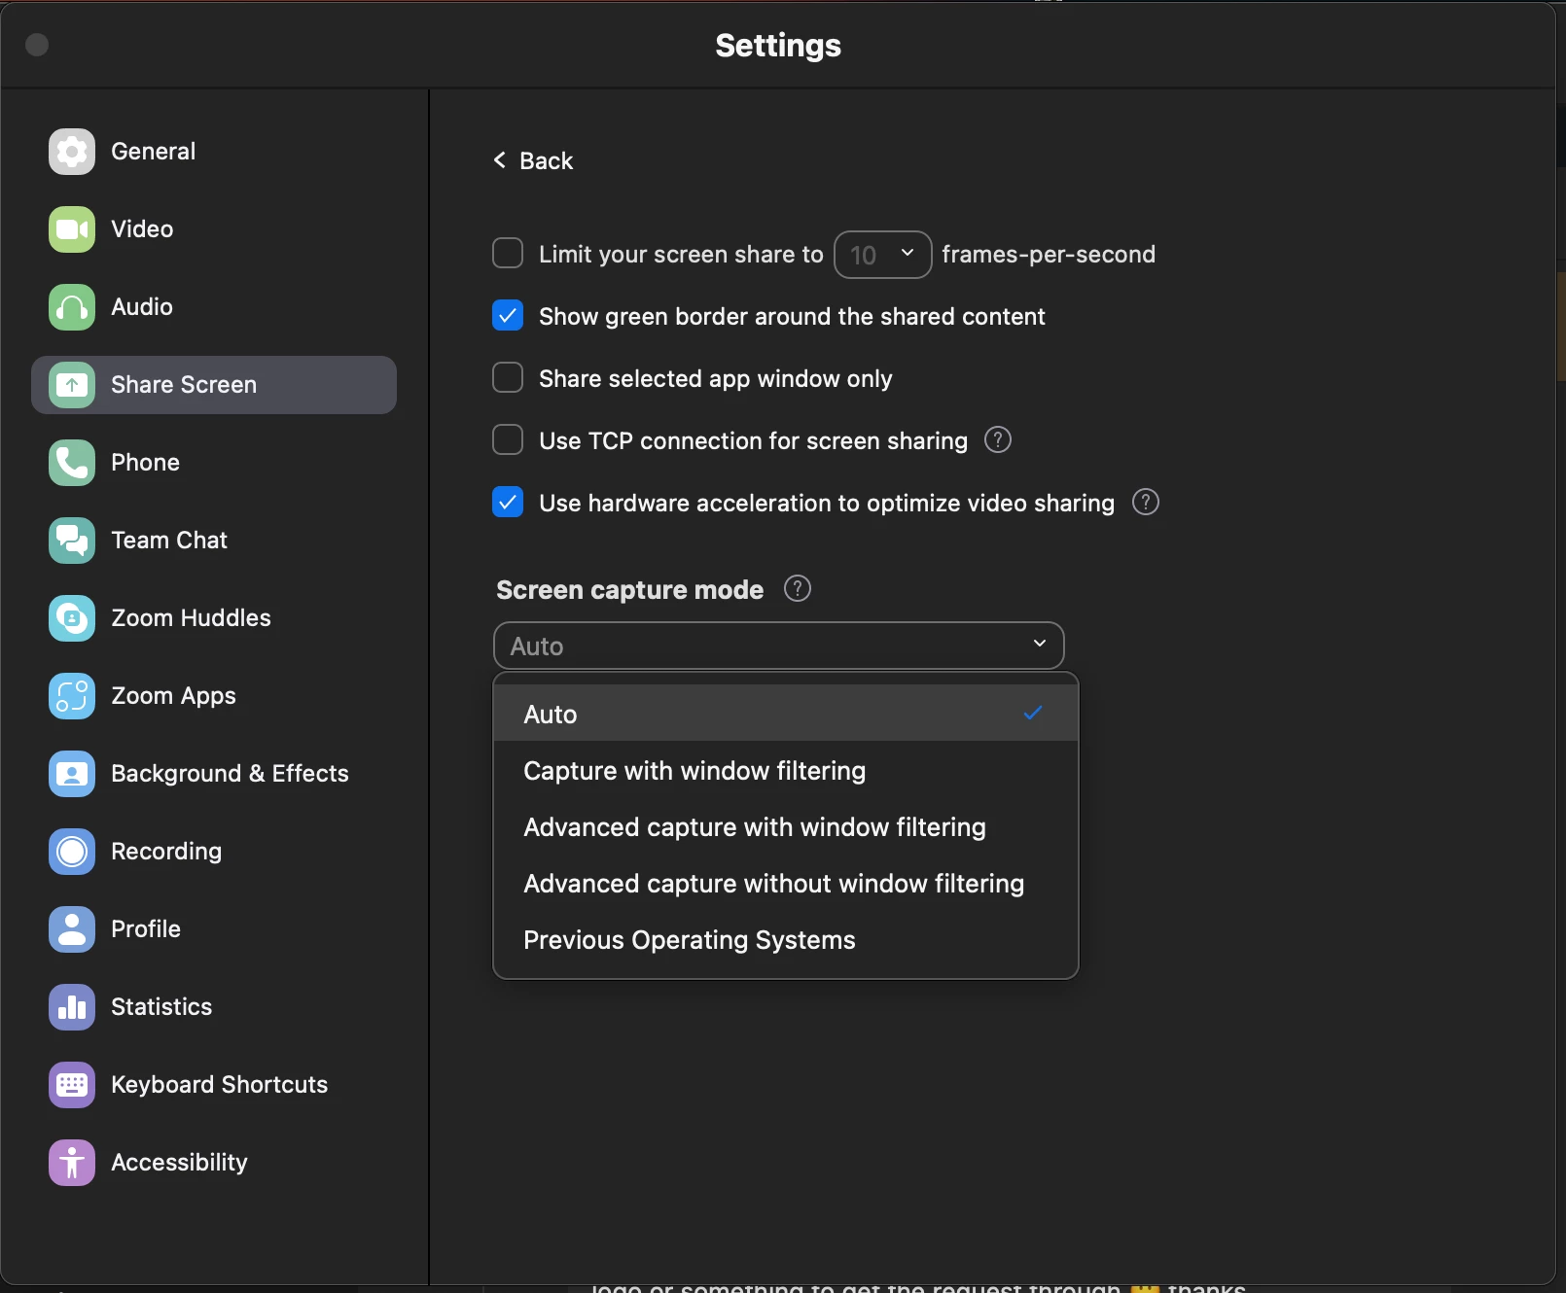1566x1293 pixels.
Task: Choose Capture with window filtering option
Action: pos(694,771)
